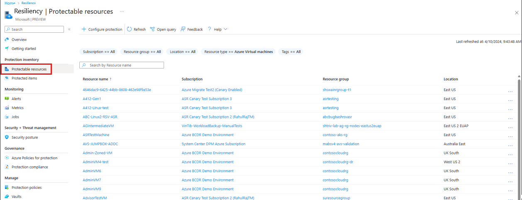Sort by Resource name column header
Viewport: 522px width, 200px height.
coord(98,79)
